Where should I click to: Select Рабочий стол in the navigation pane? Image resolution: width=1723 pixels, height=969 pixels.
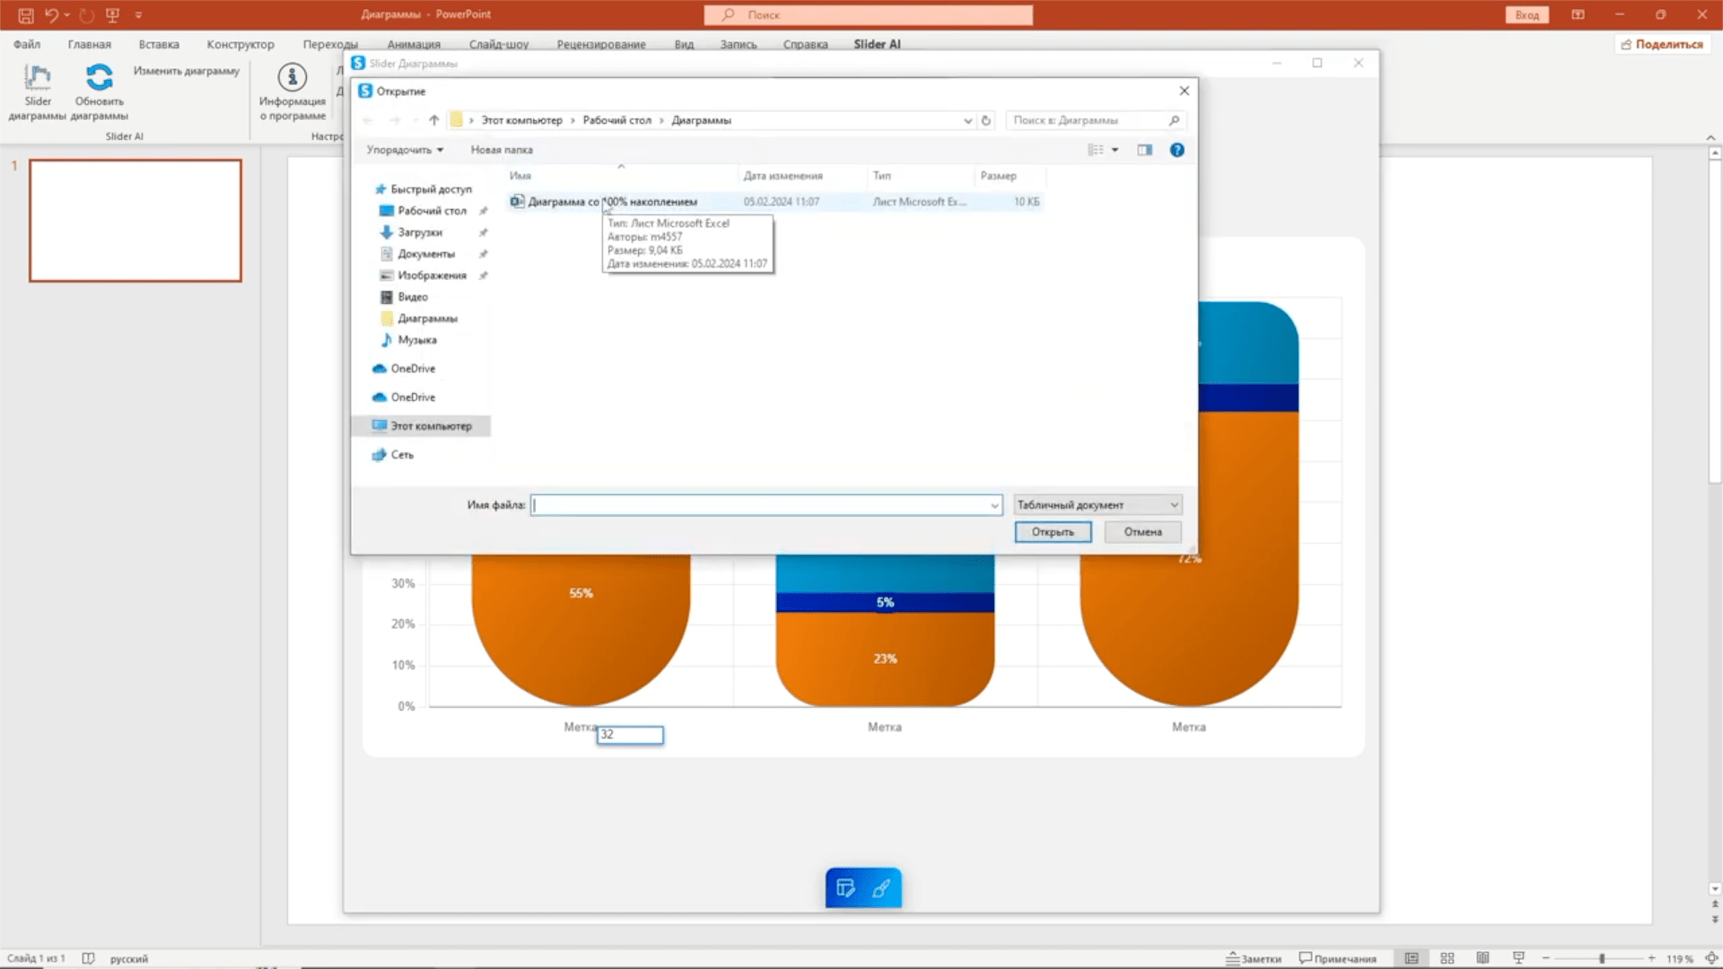[x=432, y=211]
